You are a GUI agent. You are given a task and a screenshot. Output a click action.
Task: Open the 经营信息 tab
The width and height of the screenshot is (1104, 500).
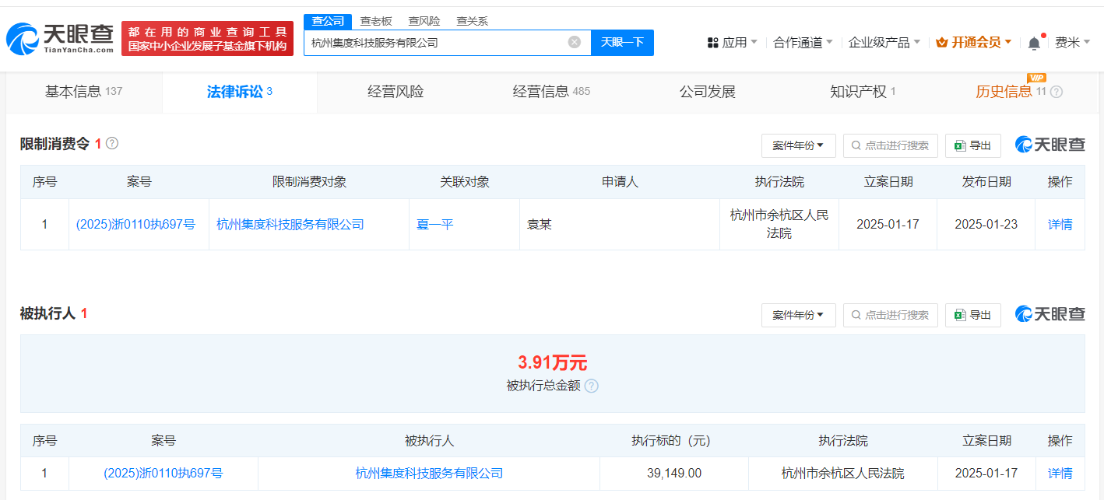tap(551, 92)
